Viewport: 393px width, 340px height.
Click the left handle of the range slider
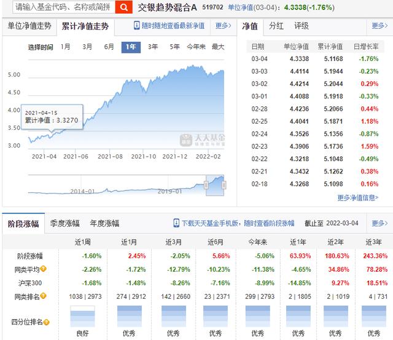(x=206, y=185)
